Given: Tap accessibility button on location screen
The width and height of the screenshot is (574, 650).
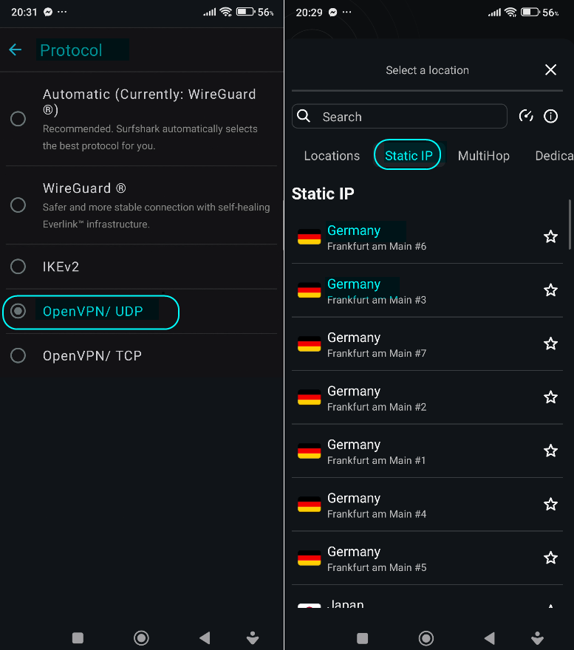Looking at the screenshot, I should [x=537, y=638].
